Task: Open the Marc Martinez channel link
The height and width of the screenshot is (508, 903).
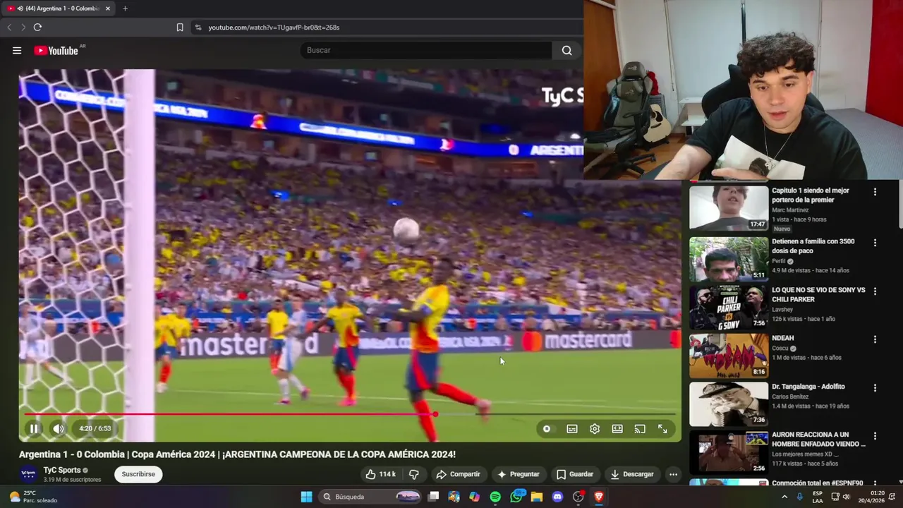Action: (790, 210)
